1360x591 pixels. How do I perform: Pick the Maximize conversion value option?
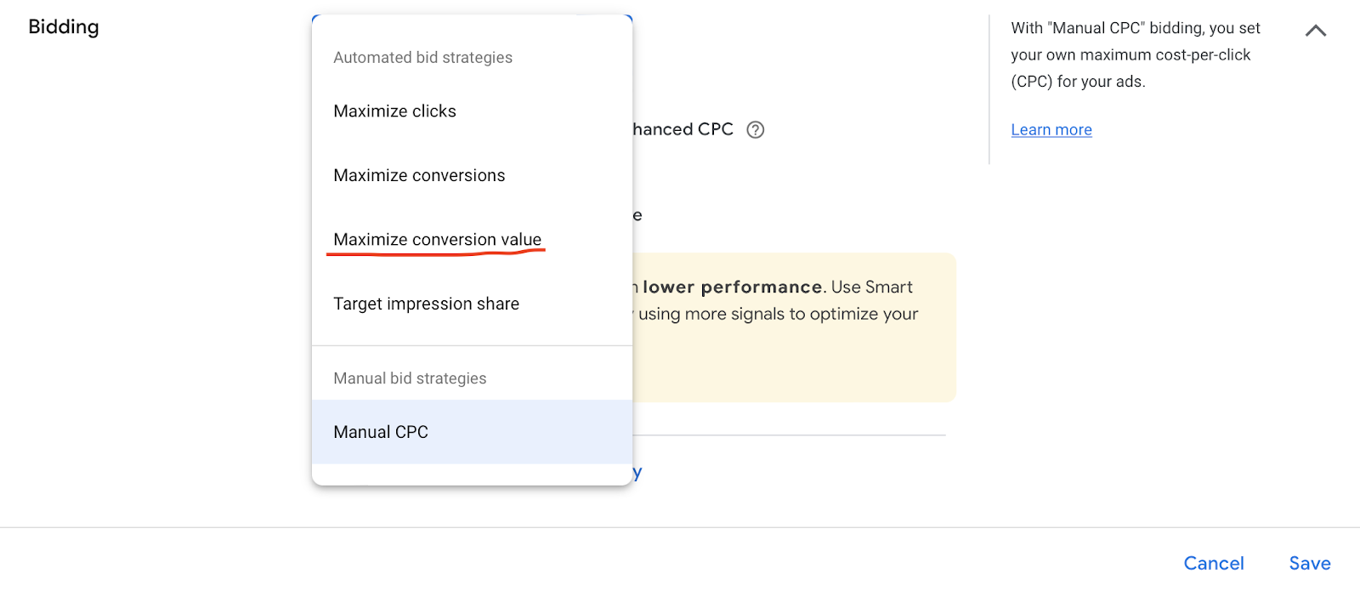pyautogui.click(x=437, y=239)
